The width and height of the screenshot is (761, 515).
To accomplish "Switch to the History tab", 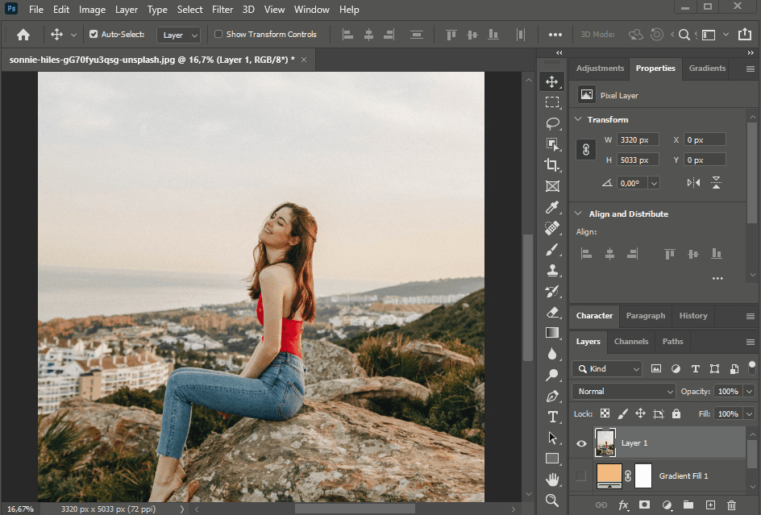I will coord(692,316).
